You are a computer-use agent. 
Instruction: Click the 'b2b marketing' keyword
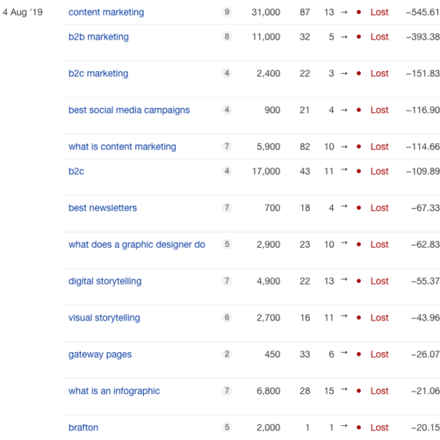click(x=98, y=37)
